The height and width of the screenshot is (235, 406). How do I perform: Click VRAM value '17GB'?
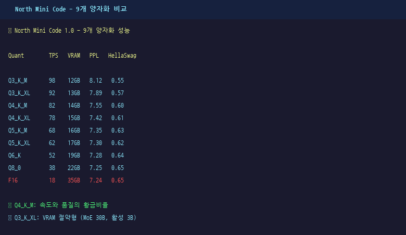[x=74, y=143]
